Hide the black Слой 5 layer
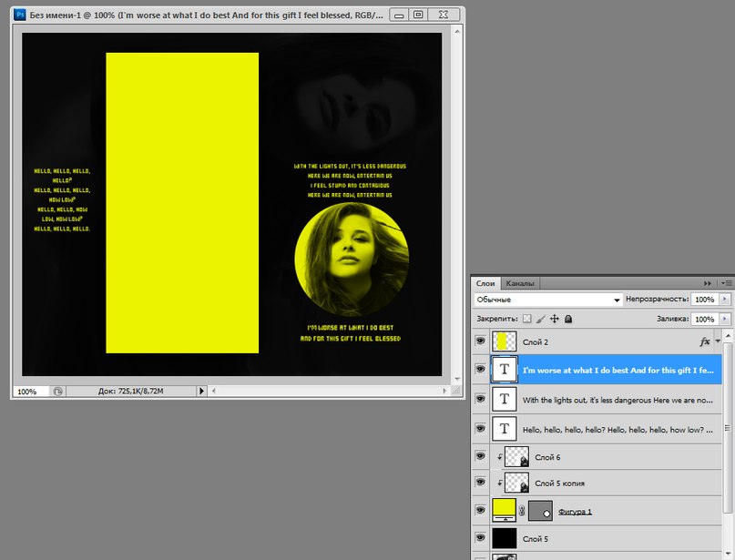The height and width of the screenshot is (560, 735). [481, 537]
